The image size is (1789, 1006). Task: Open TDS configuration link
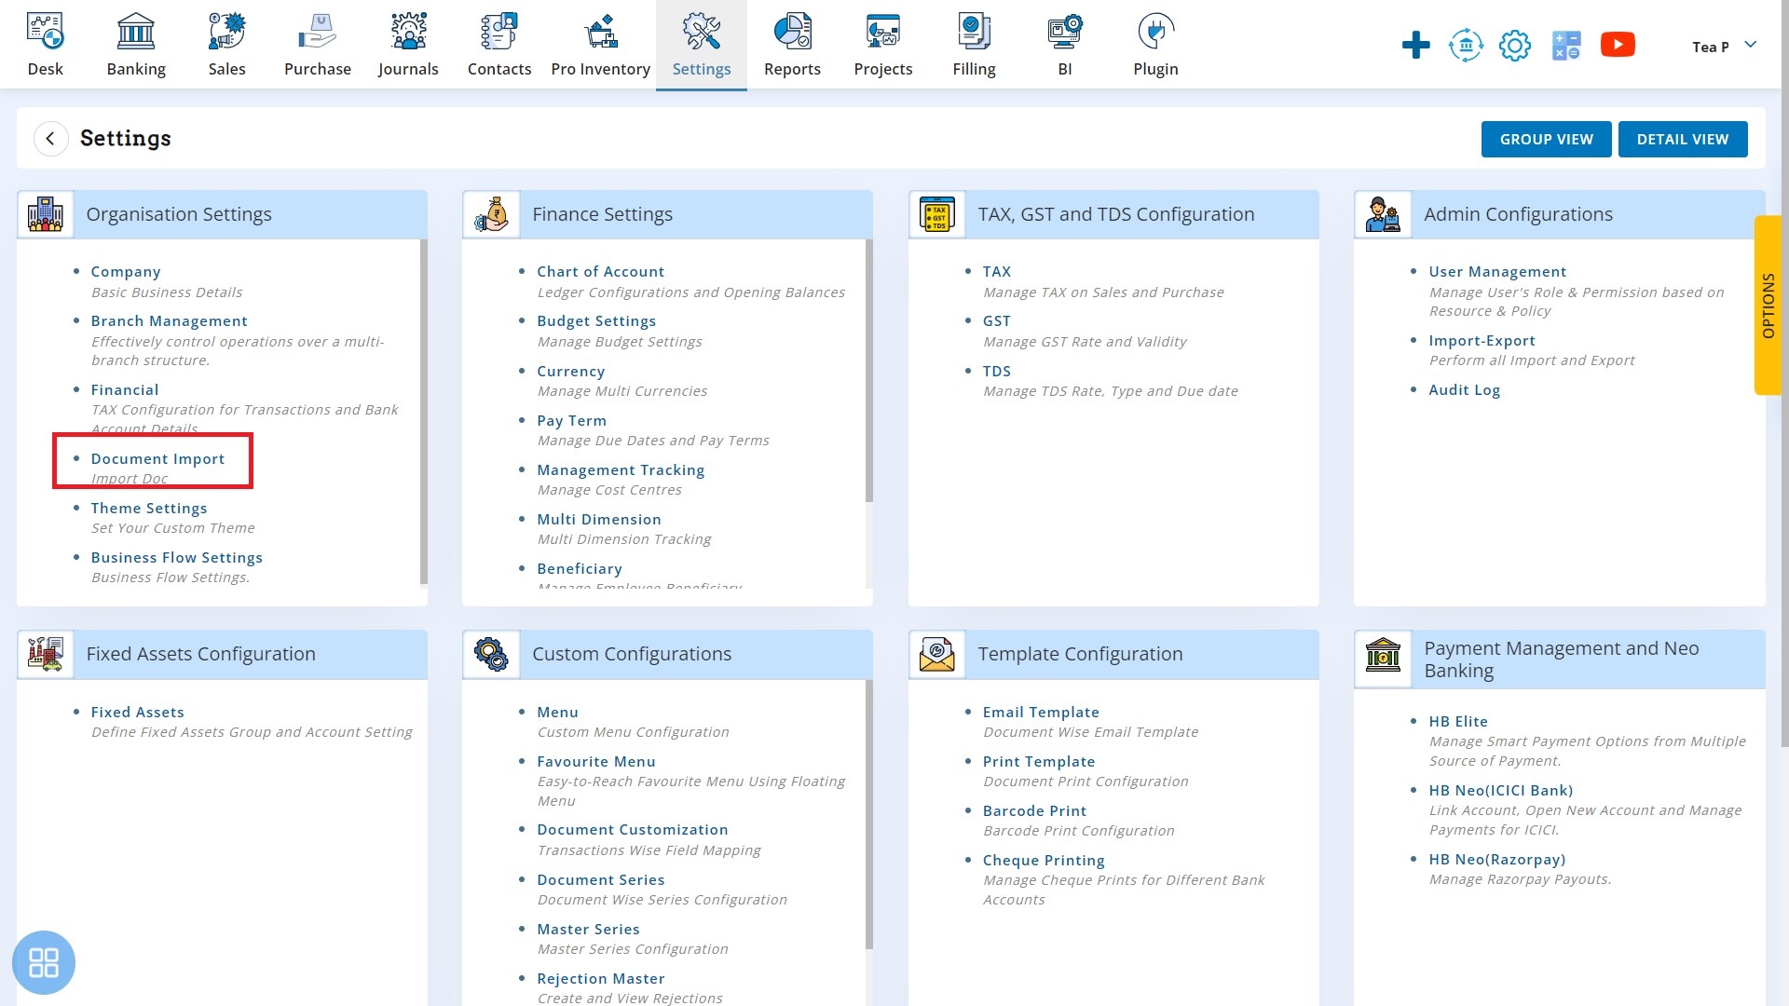(x=997, y=371)
